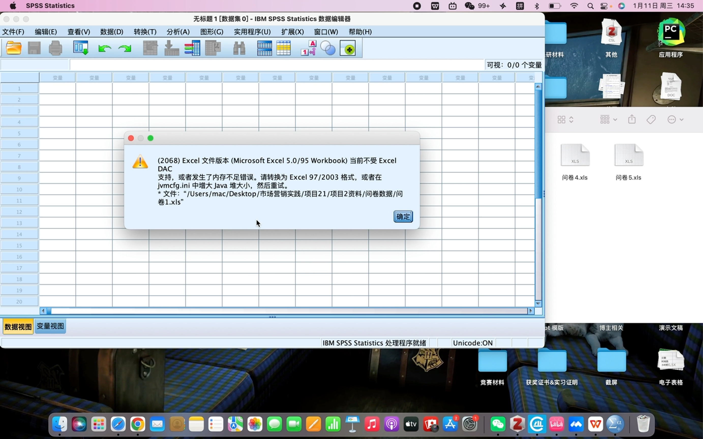Click the use variable sets circles icon

[x=328, y=48]
